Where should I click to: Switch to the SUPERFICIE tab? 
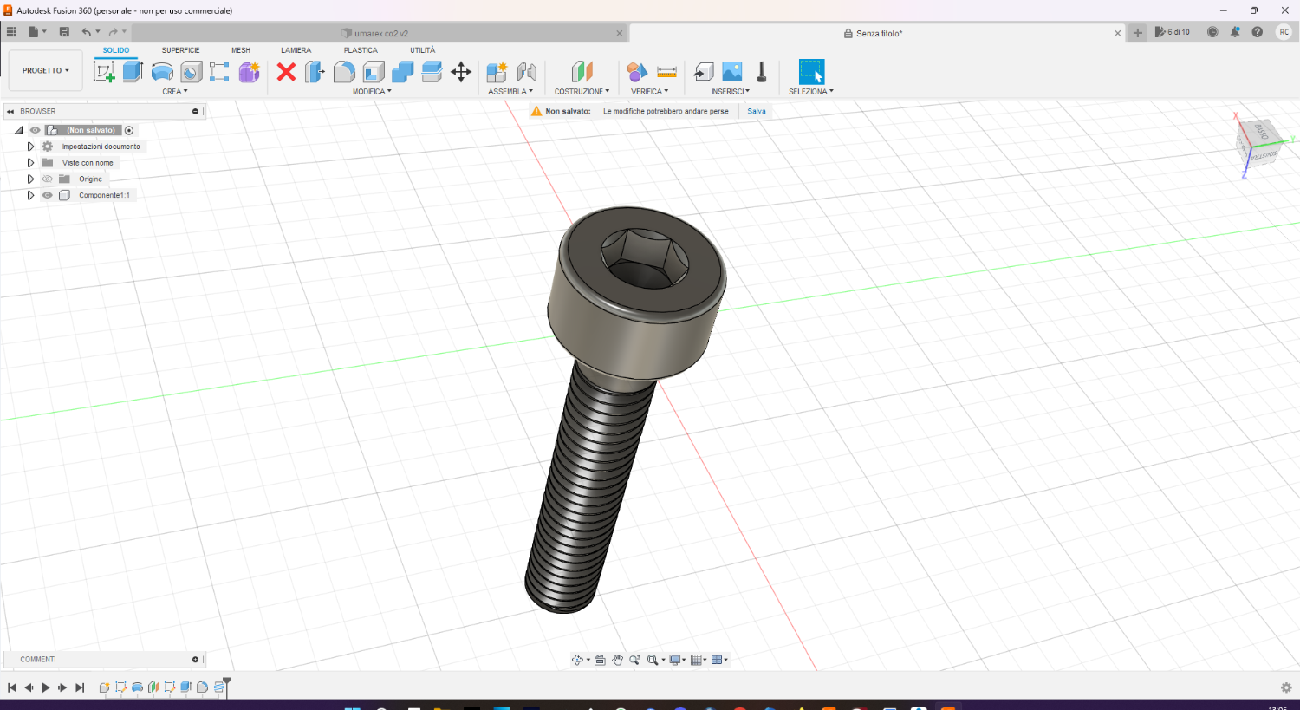click(180, 50)
